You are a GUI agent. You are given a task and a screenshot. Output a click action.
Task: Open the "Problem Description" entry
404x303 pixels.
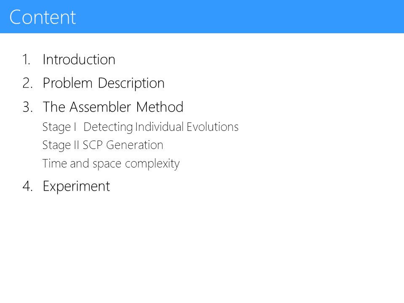point(104,83)
